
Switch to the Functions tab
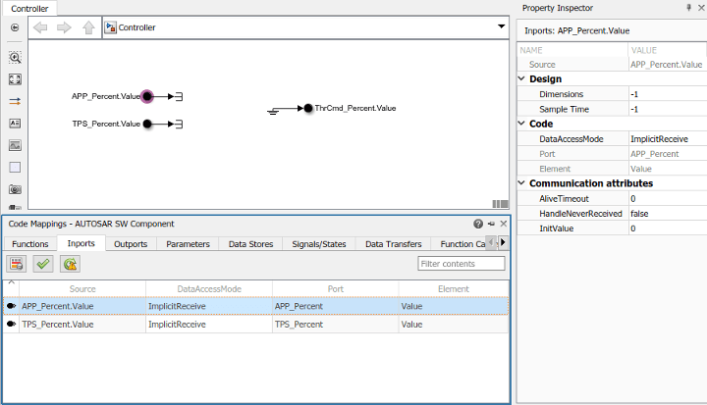(30, 244)
